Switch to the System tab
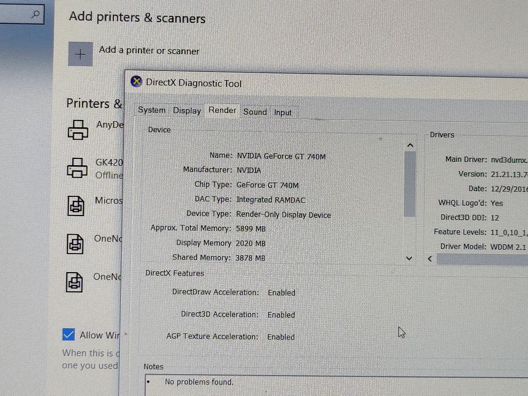 (152, 110)
